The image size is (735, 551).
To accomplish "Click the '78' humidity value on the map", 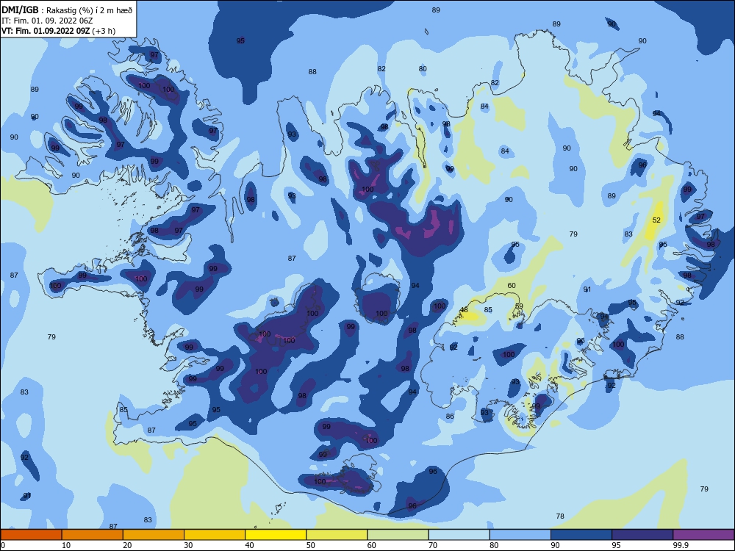I will click(x=560, y=516).
